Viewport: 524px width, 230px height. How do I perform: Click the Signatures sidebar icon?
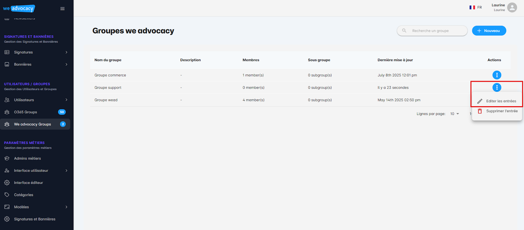[7, 52]
